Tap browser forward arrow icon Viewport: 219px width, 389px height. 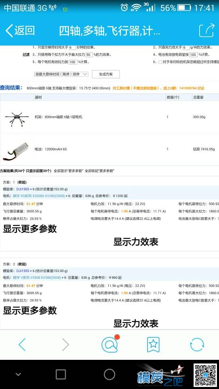[65, 344]
